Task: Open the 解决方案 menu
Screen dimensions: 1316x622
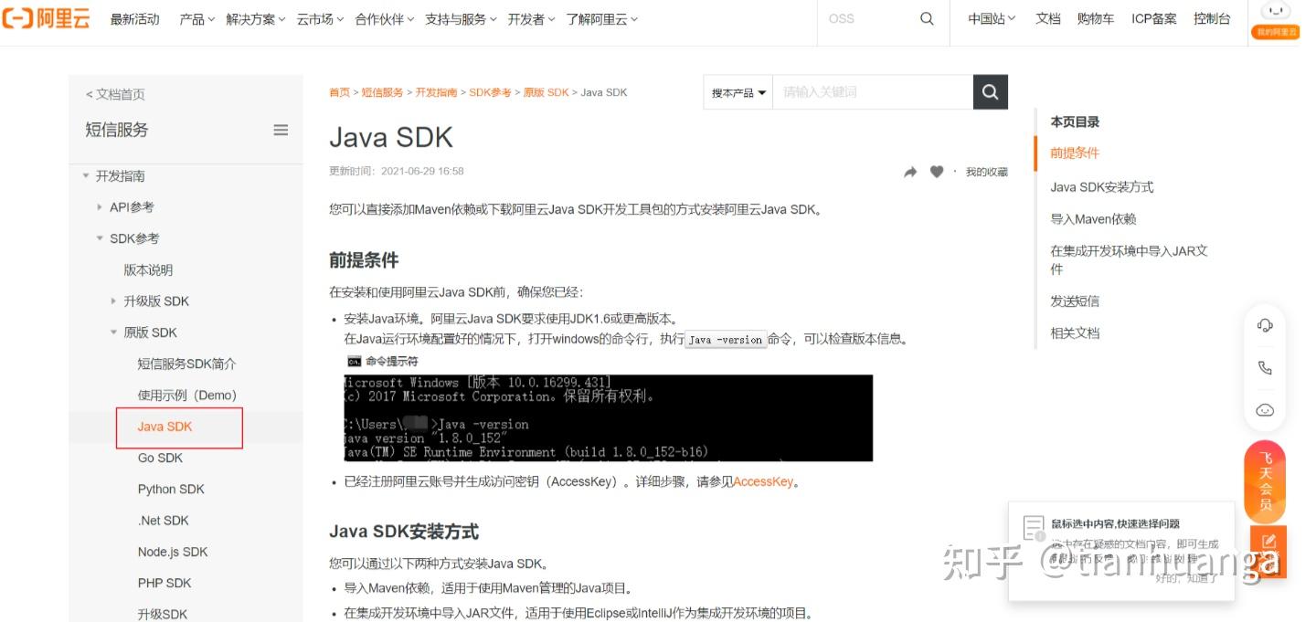Action: click(251, 18)
